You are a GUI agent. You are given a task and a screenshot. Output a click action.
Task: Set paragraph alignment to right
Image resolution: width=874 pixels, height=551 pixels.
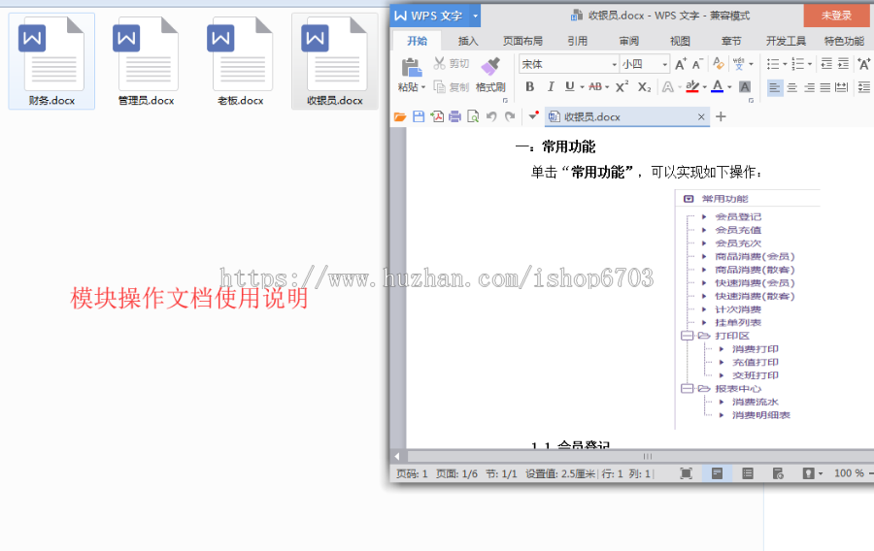[x=809, y=87]
